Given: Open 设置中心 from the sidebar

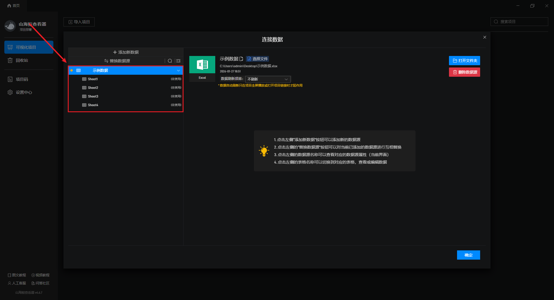Looking at the screenshot, I should point(24,92).
